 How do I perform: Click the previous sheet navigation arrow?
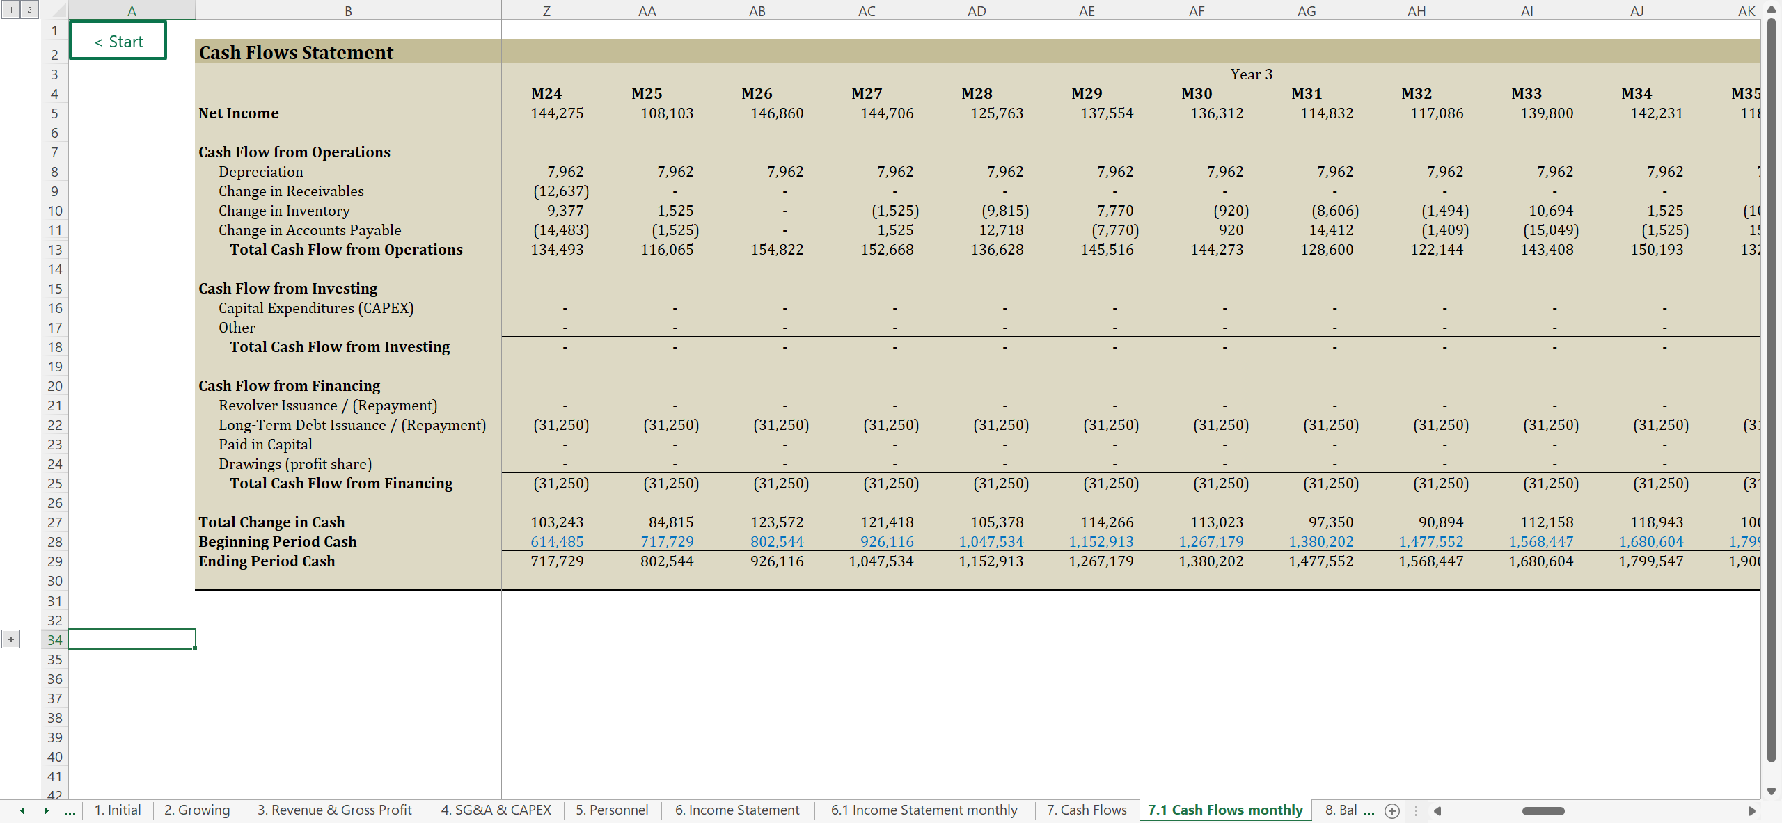click(x=23, y=810)
